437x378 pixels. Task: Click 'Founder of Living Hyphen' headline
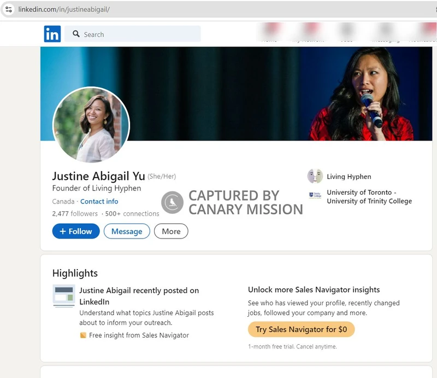(97, 188)
